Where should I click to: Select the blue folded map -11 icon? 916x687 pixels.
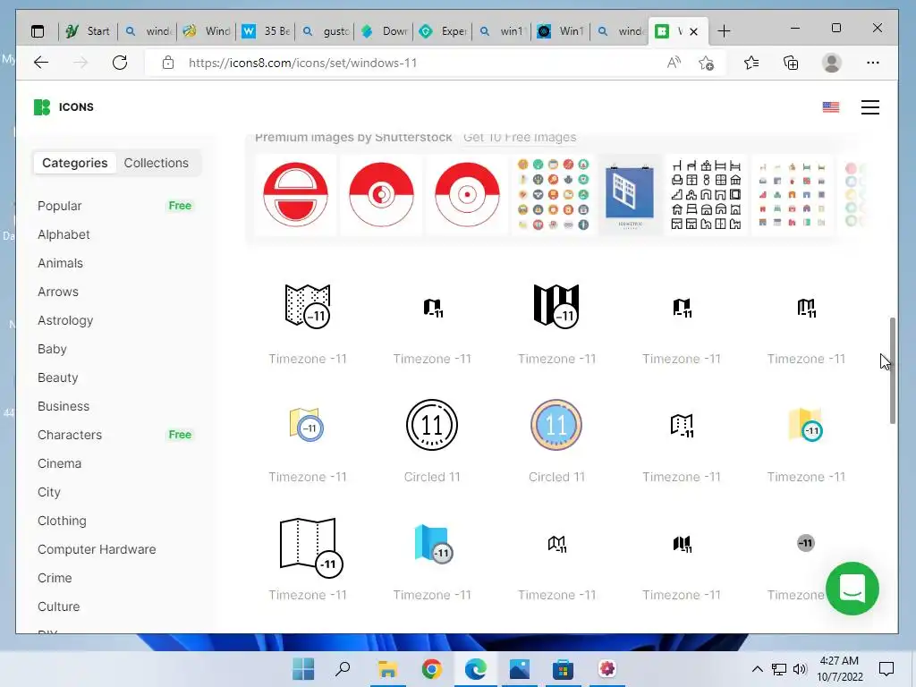(x=434, y=544)
